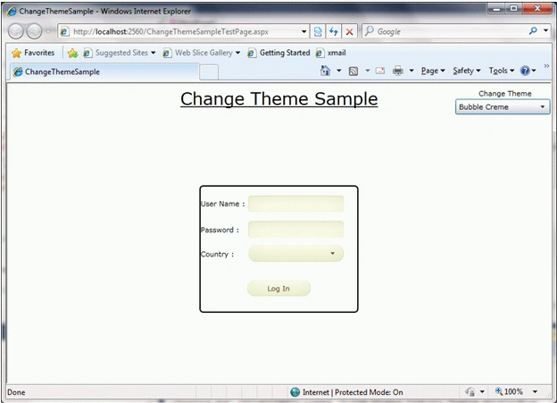Expand the address bar URL history dropdown
Image resolution: width=557 pixels, height=403 pixels.
[x=303, y=31]
